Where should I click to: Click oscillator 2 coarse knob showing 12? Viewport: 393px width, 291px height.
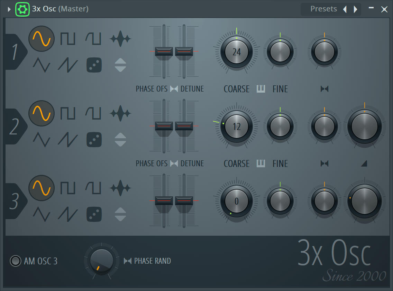click(x=237, y=126)
